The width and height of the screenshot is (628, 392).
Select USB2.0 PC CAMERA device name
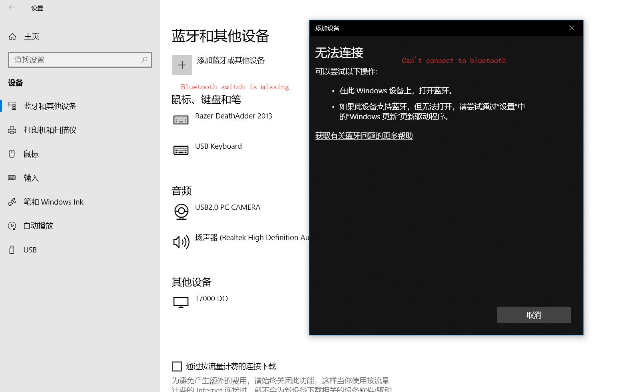227,207
